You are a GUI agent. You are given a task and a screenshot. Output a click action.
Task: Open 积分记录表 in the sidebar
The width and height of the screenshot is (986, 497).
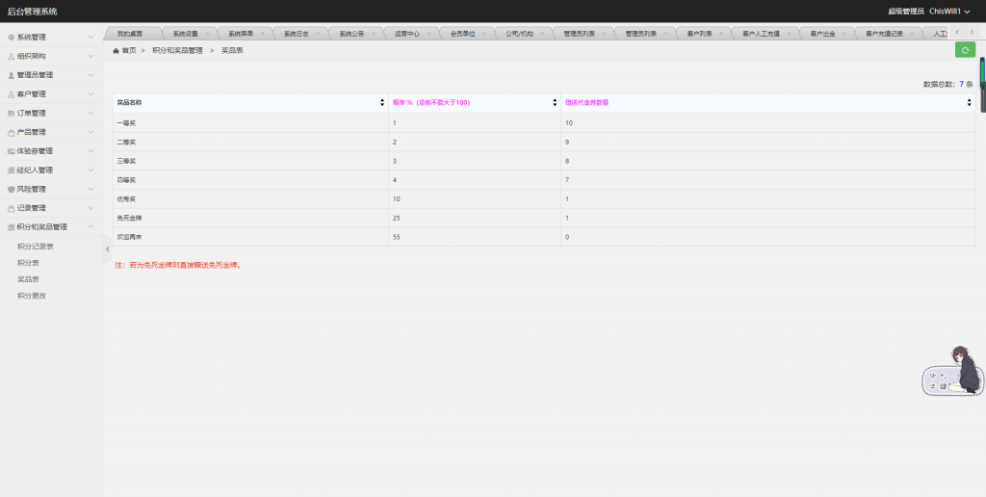click(35, 247)
